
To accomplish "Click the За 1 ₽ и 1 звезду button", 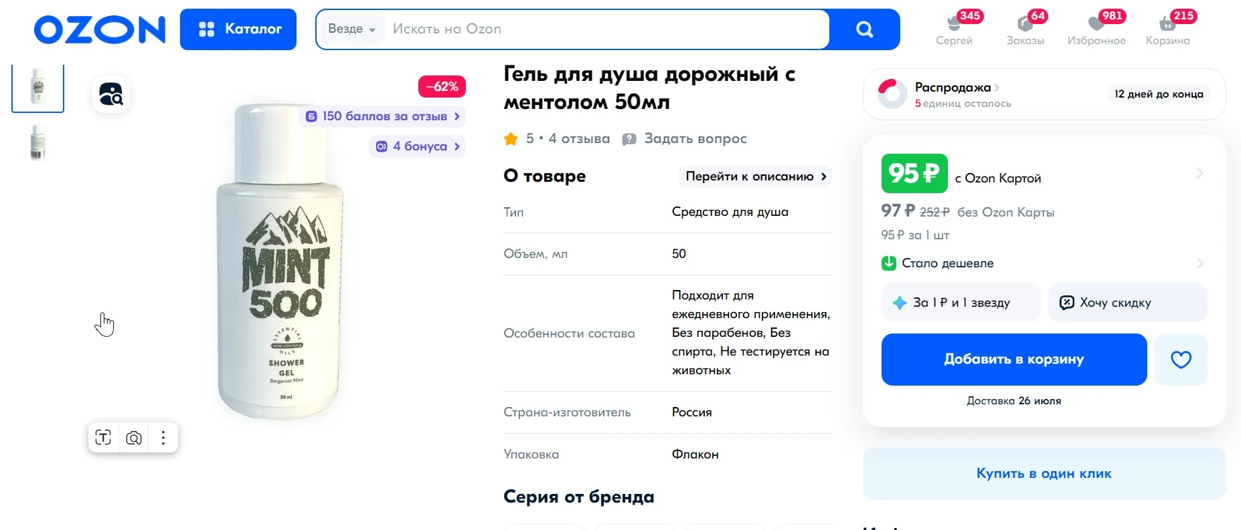I will [x=961, y=303].
